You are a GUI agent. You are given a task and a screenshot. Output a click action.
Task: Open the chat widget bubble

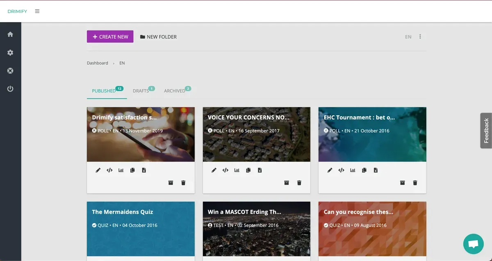click(473, 244)
